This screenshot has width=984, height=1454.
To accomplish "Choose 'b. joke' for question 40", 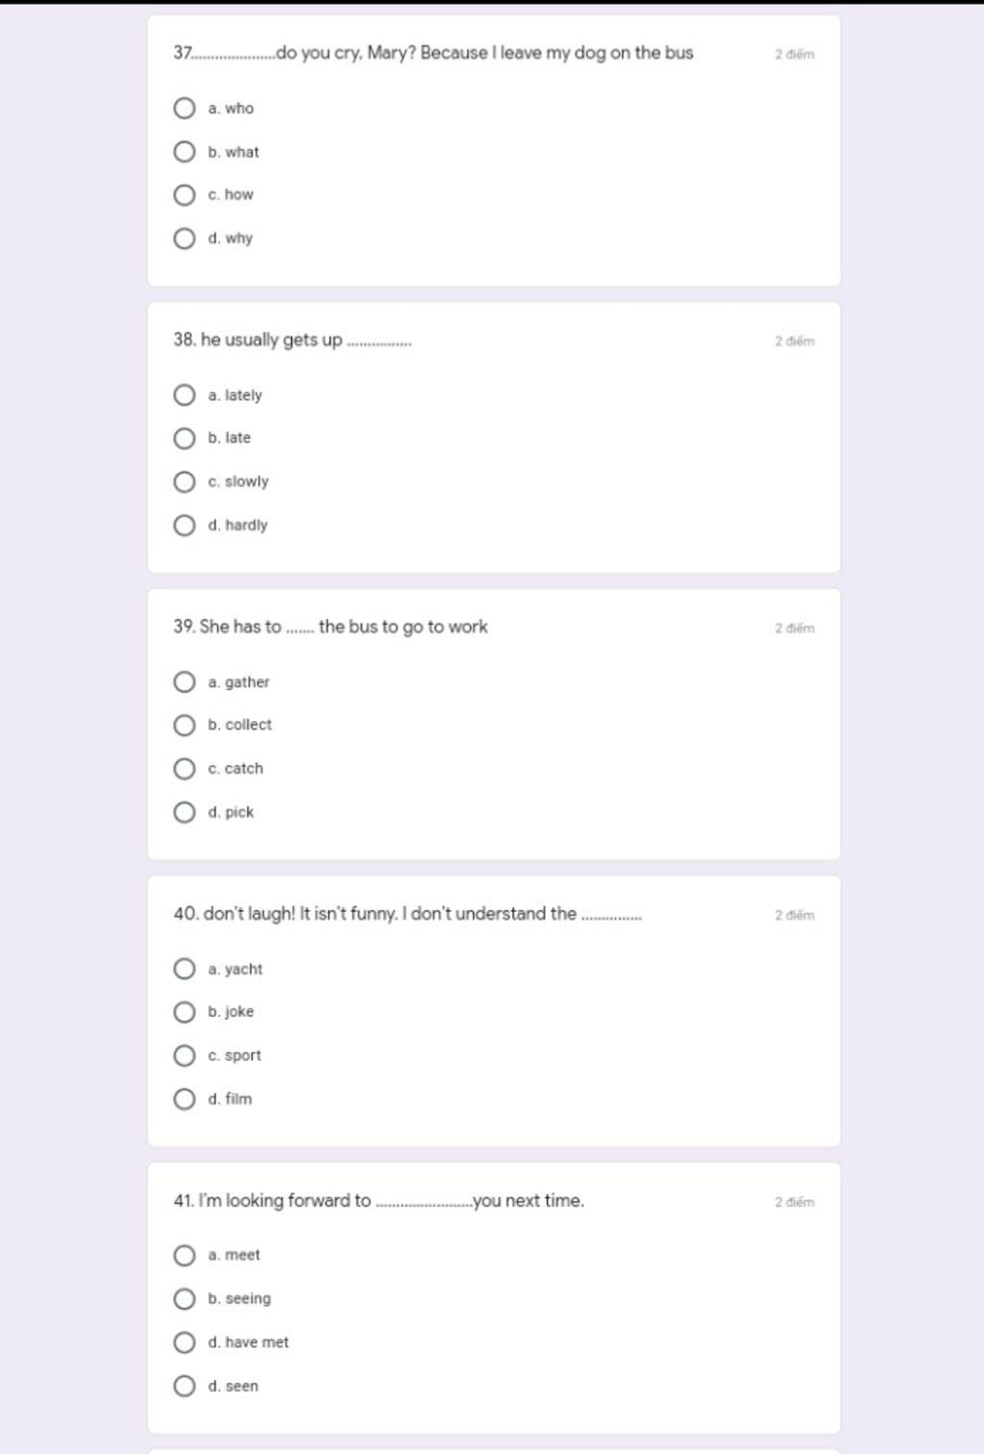I will [x=184, y=1012].
